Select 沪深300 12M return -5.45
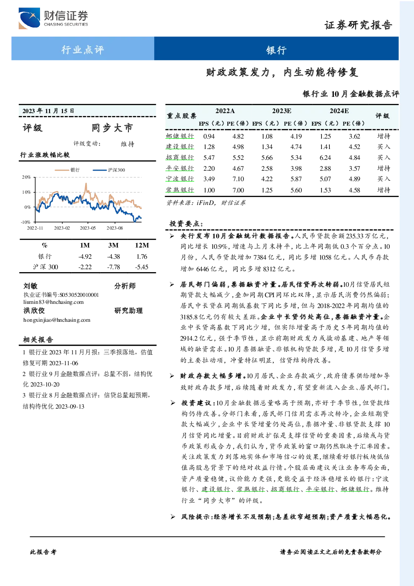This screenshot has width=414, height=586. [142, 267]
